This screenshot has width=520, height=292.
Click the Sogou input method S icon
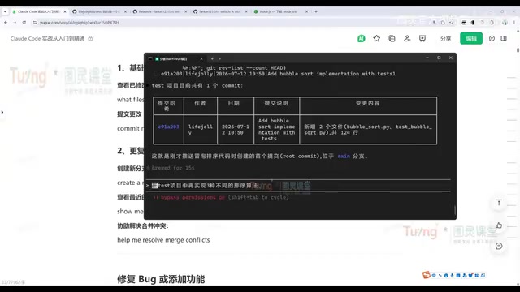pos(426,275)
